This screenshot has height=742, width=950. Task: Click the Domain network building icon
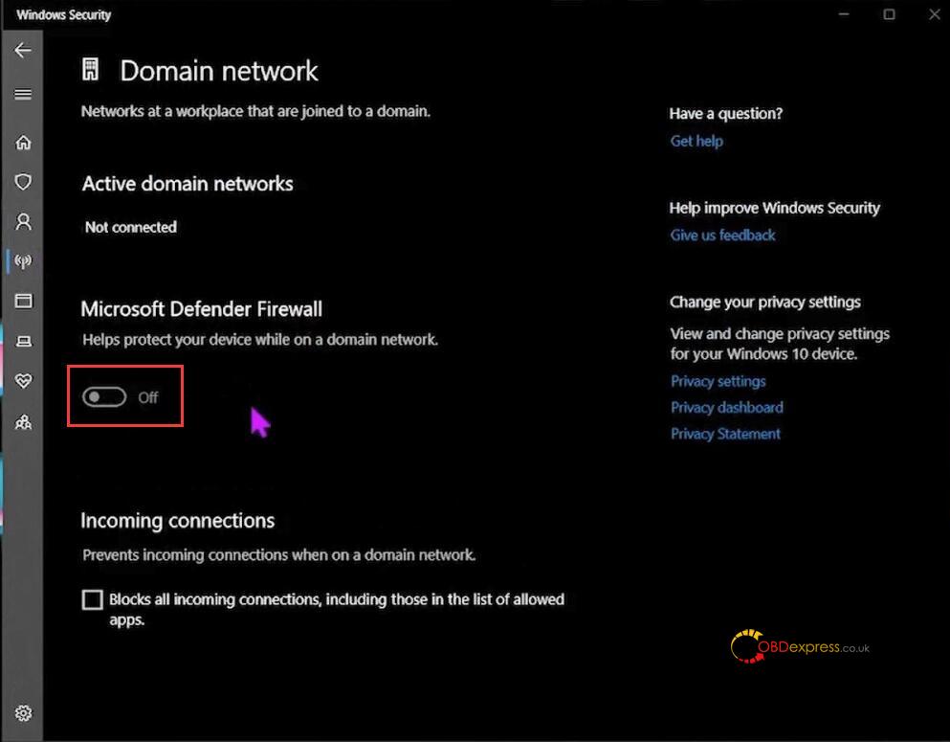(x=90, y=70)
